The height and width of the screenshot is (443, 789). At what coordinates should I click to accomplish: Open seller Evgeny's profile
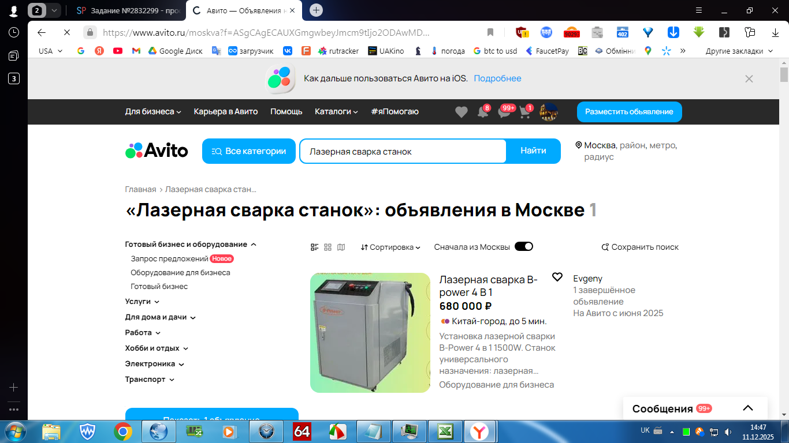point(588,279)
